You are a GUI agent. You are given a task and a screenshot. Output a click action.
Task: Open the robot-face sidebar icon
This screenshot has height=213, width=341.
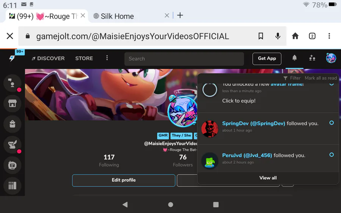13,165
